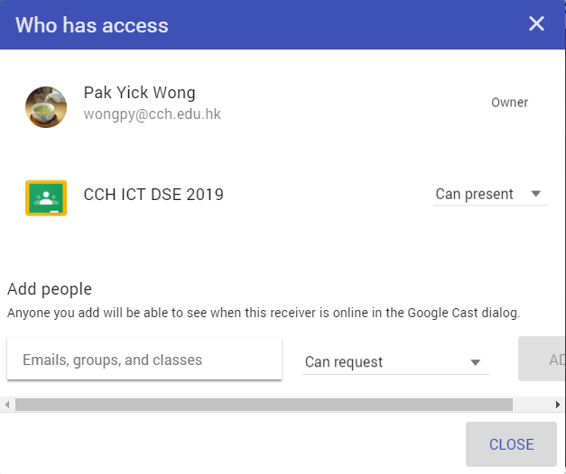This screenshot has width=566, height=474.
Task: Click the arrow beside "Can request"
Action: point(475,362)
